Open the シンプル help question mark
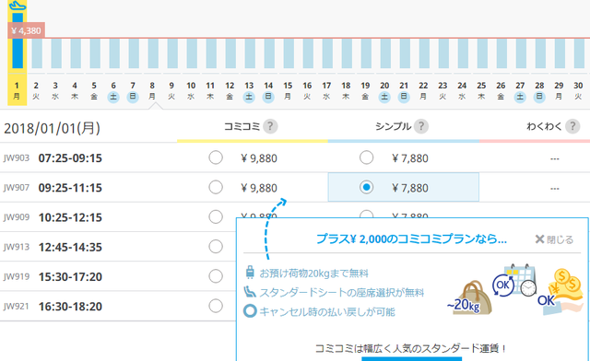The width and height of the screenshot is (590, 361). 421,126
